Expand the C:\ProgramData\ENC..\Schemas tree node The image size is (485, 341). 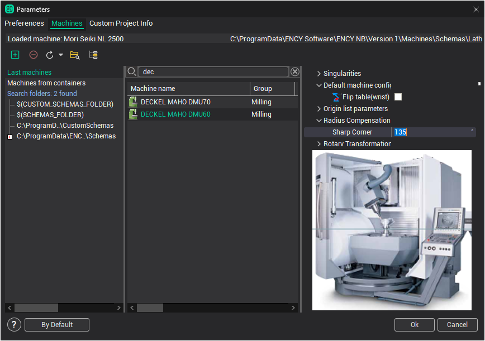[9, 137]
